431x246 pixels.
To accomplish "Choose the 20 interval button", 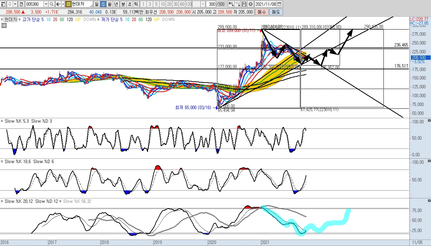I will pos(169,4).
